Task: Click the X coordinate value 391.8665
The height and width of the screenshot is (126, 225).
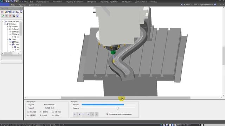Action: point(33,112)
